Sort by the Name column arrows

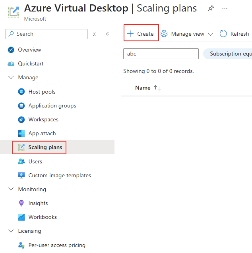coord(157,88)
